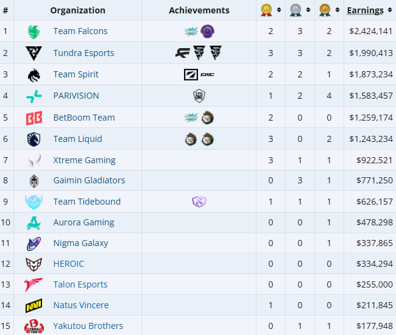Click the Gaimin Gladiators helmet logo

34,181
